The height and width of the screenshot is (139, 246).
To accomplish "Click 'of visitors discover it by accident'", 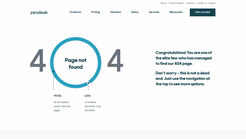I will (93, 106).
